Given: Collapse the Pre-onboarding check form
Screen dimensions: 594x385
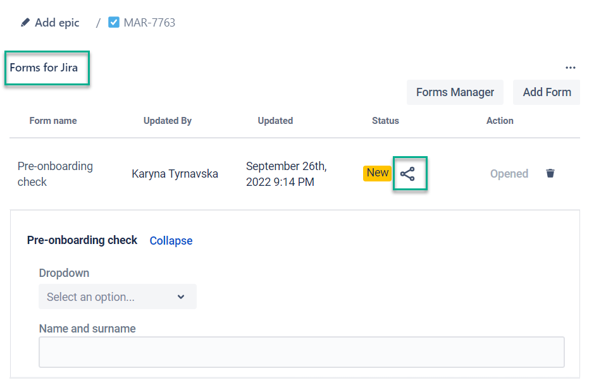Looking at the screenshot, I should 171,241.
